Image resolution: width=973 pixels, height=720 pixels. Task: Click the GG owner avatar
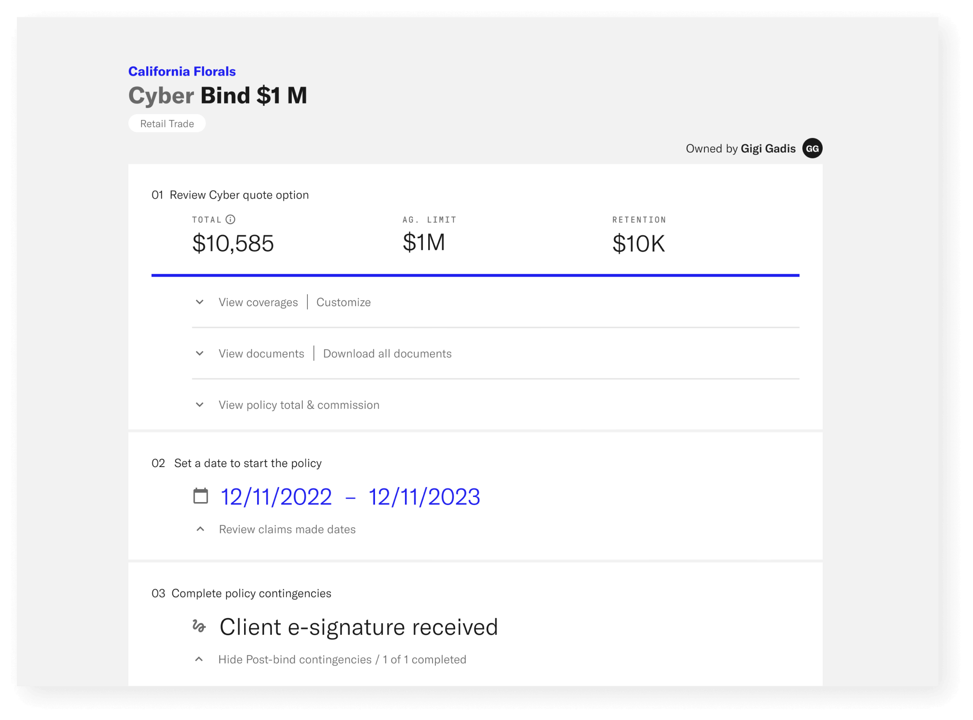tap(812, 149)
